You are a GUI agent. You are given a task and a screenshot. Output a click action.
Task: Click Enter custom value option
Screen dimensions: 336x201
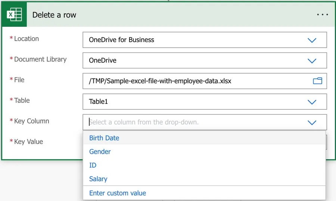118,193
